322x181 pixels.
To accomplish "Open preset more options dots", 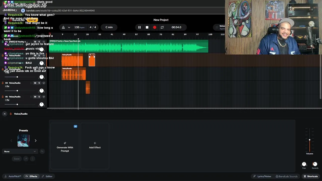I will pos(32,159).
